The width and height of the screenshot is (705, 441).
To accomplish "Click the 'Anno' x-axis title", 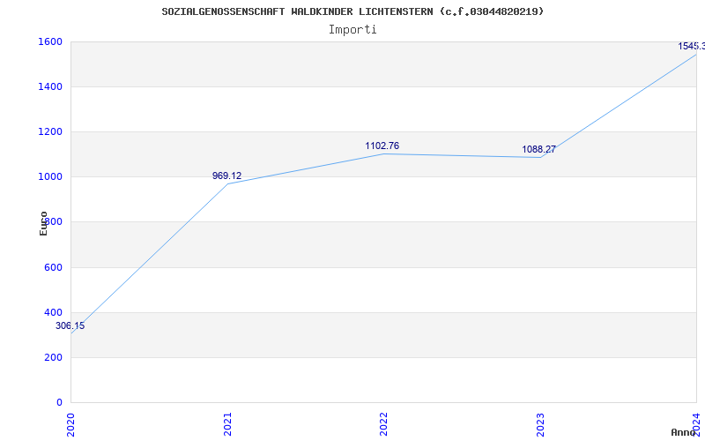I will point(684,432).
